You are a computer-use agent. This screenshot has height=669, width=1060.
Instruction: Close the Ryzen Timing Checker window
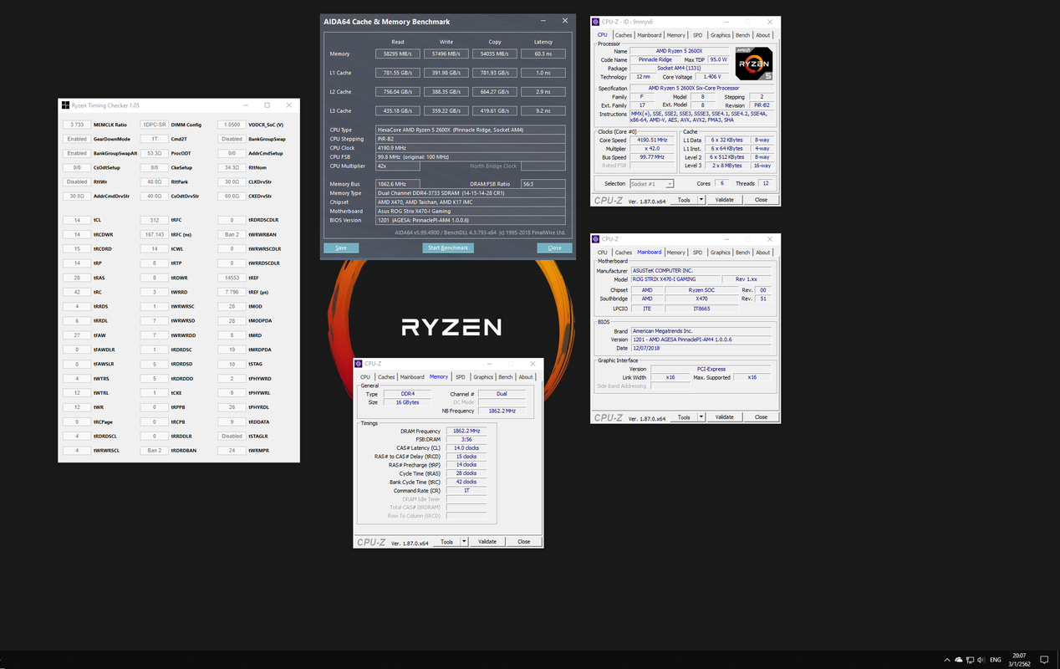[x=289, y=105]
